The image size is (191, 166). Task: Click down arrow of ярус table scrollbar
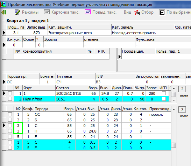pos(174,100)
